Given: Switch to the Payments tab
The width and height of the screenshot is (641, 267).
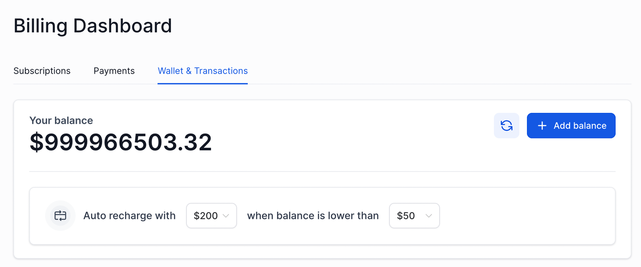Looking at the screenshot, I should pos(114,71).
